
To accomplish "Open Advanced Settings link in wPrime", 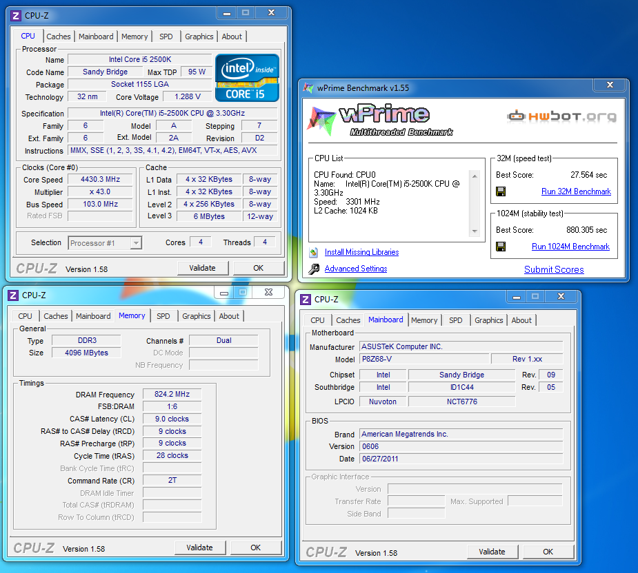I will pos(356,269).
